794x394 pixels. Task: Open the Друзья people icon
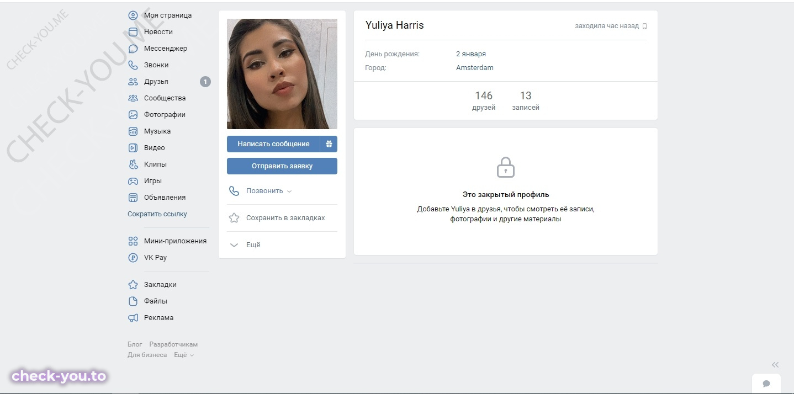pos(133,82)
